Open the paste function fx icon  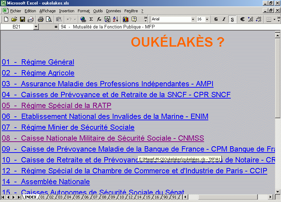coord(99,19)
